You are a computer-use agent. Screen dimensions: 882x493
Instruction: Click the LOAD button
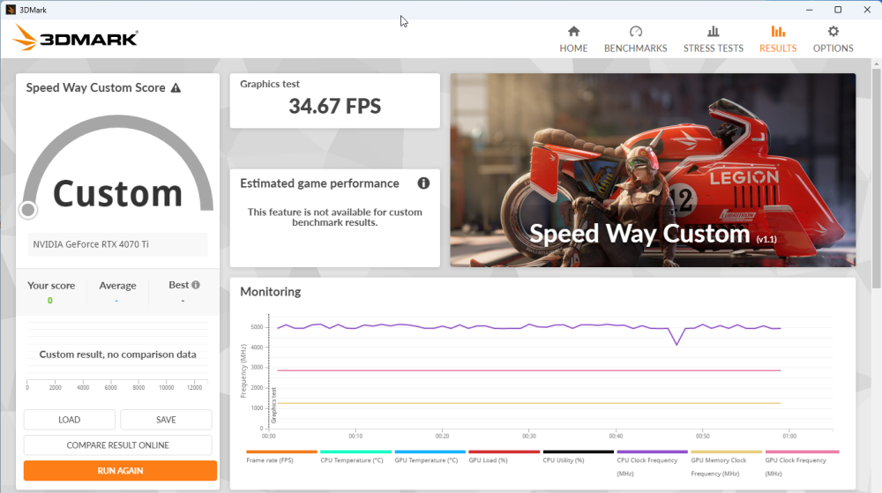click(69, 420)
